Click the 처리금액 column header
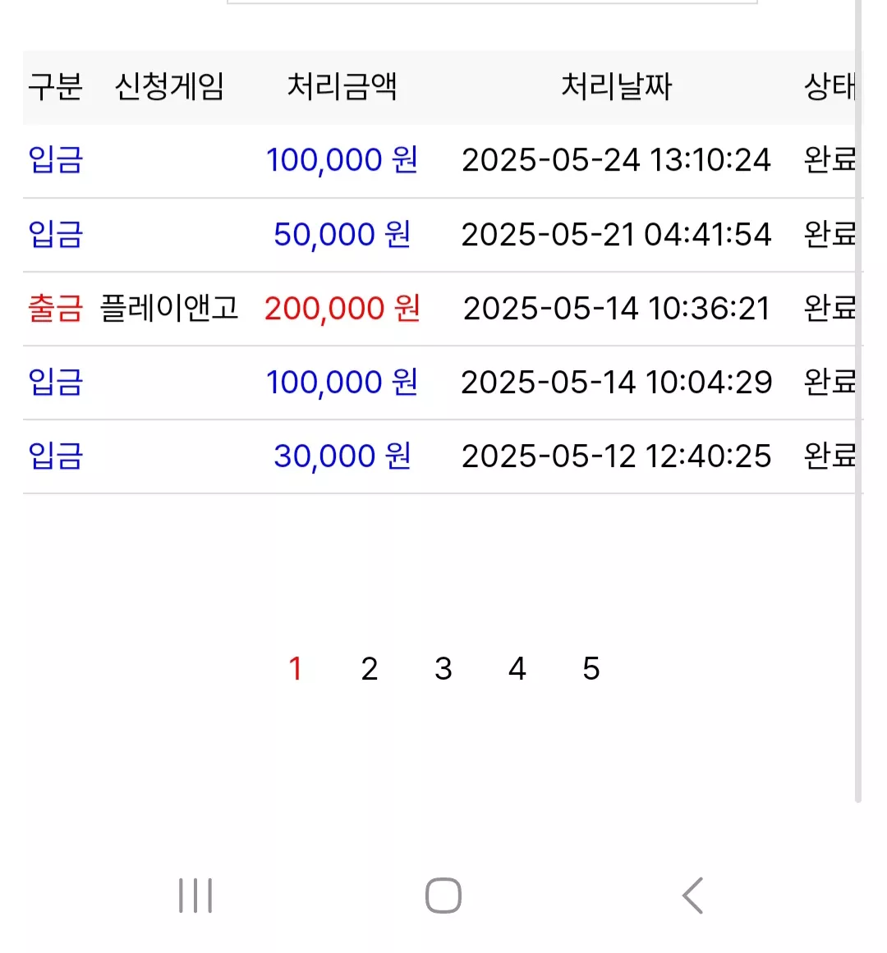The height and width of the screenshot is (953, 887). pyautogui.click(x=342, y=86)
